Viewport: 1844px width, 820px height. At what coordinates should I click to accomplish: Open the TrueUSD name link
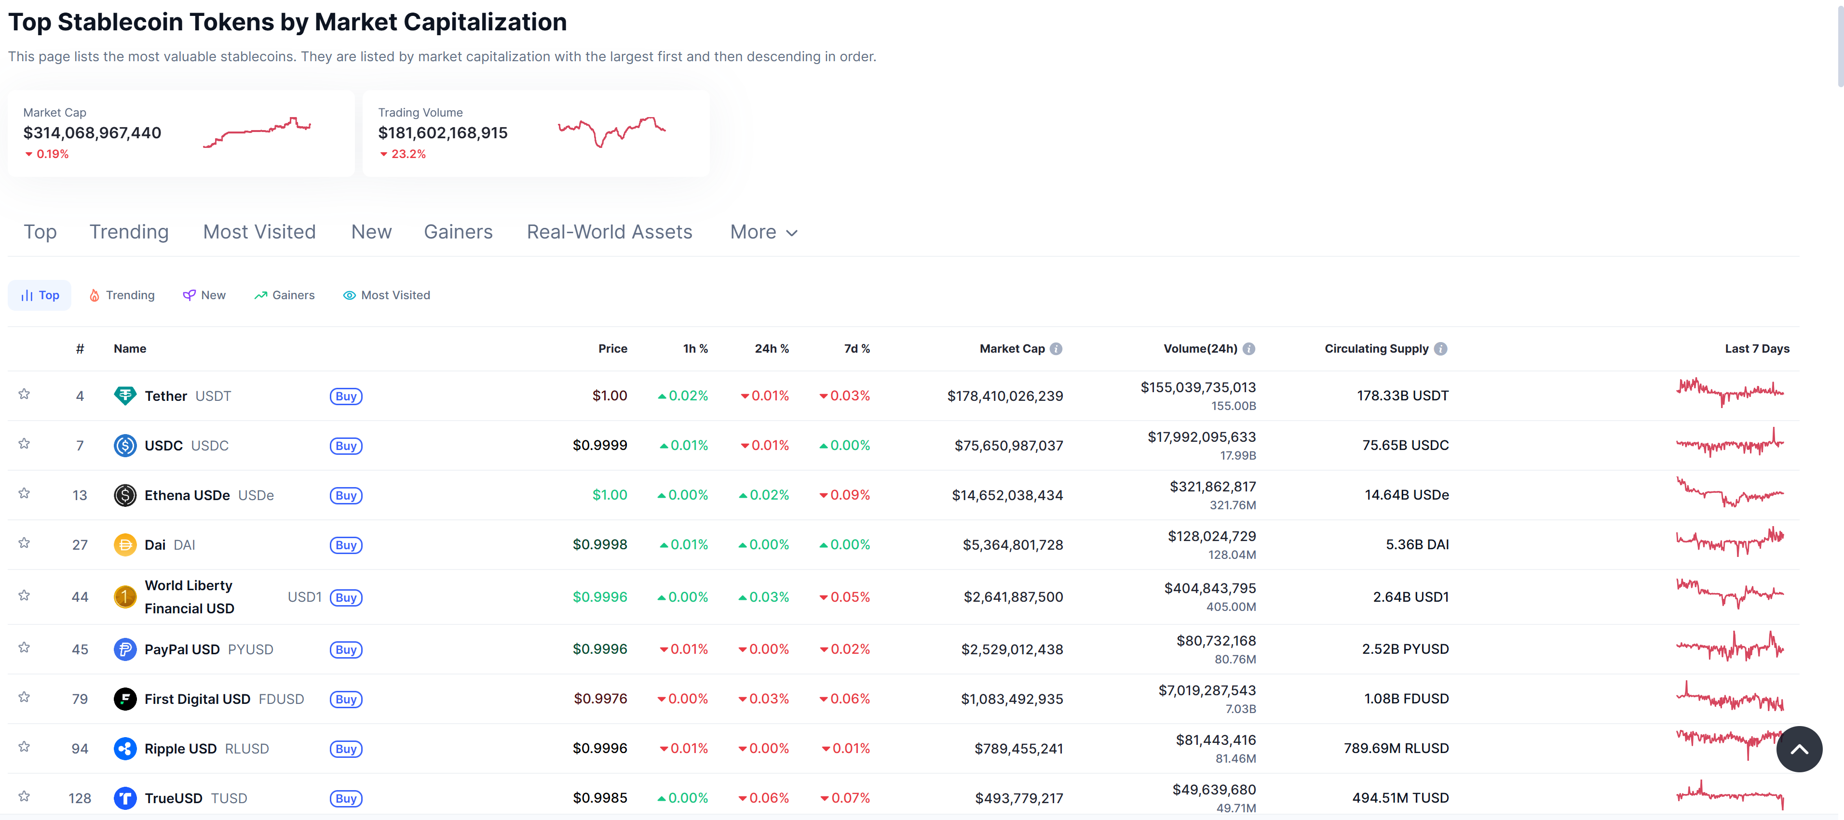coord(173,798)
